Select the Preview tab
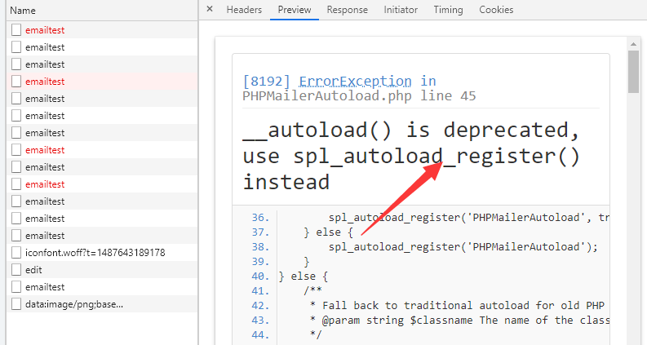The height and width of the screenshot is (345, 647). point(295,10)
